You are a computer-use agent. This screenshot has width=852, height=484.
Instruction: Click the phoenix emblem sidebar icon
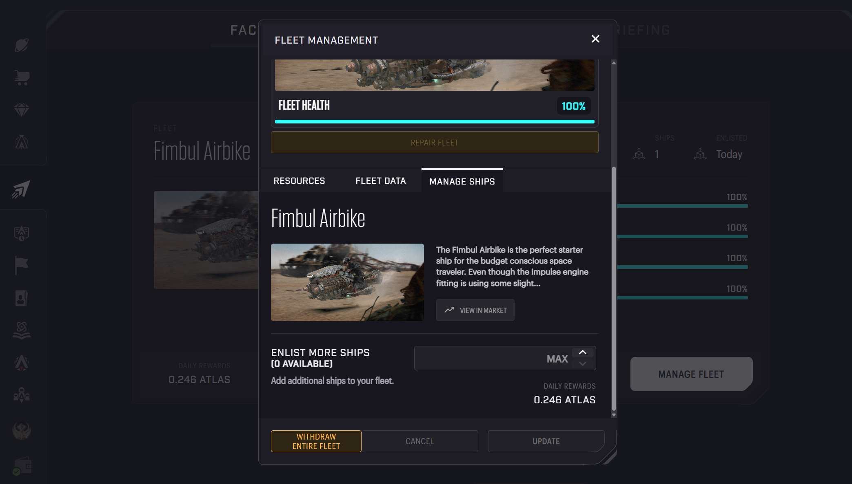pos(22,430)
